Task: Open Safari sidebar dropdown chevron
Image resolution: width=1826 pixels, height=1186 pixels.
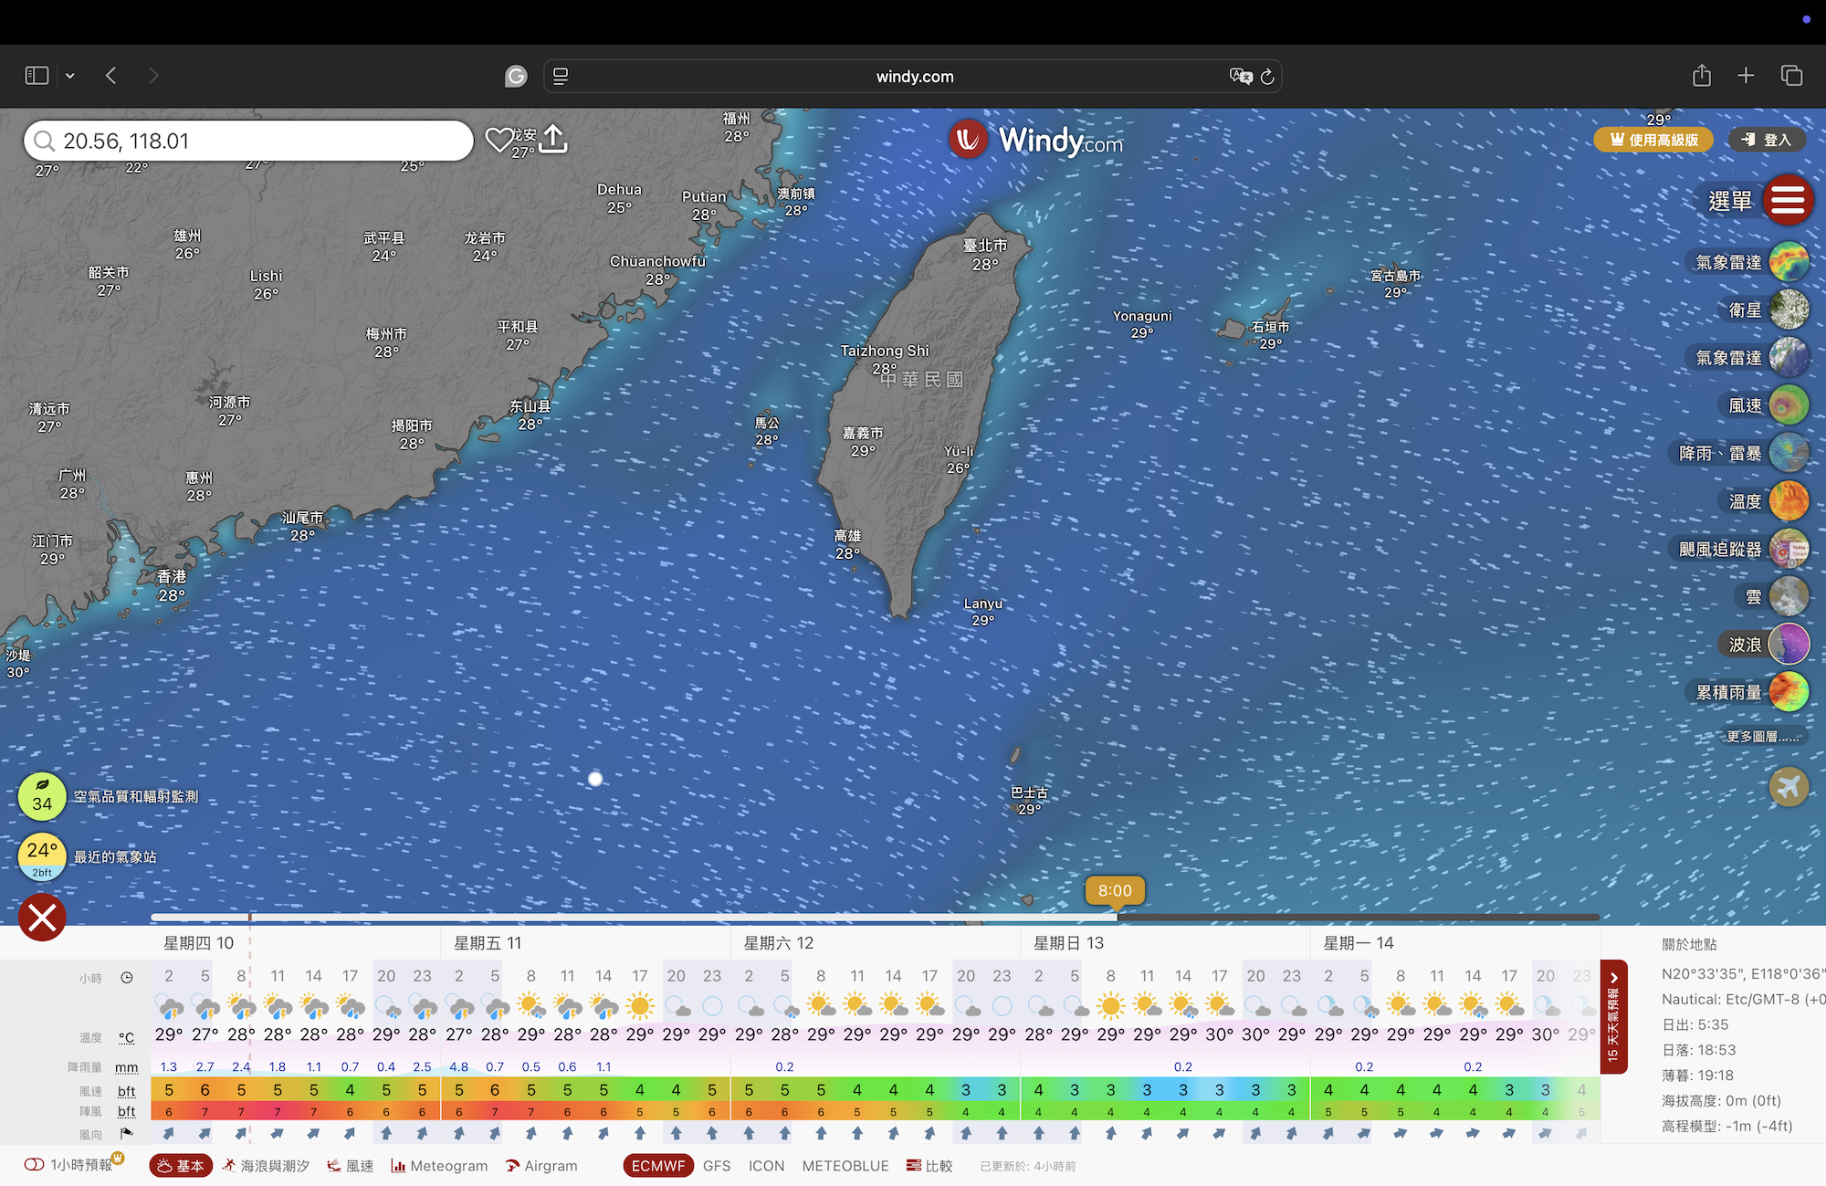Action: tap(70, 76)
